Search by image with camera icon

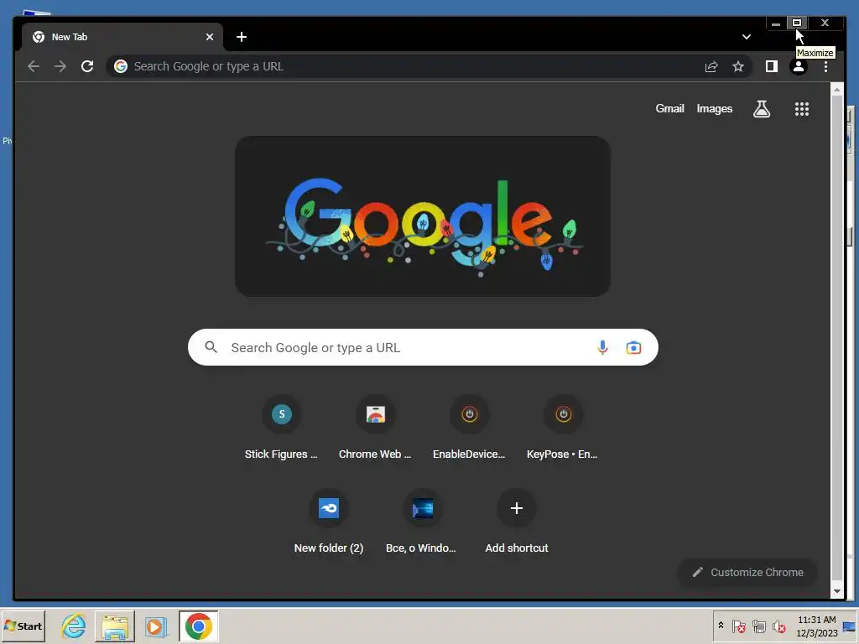[x=633, y=347]
